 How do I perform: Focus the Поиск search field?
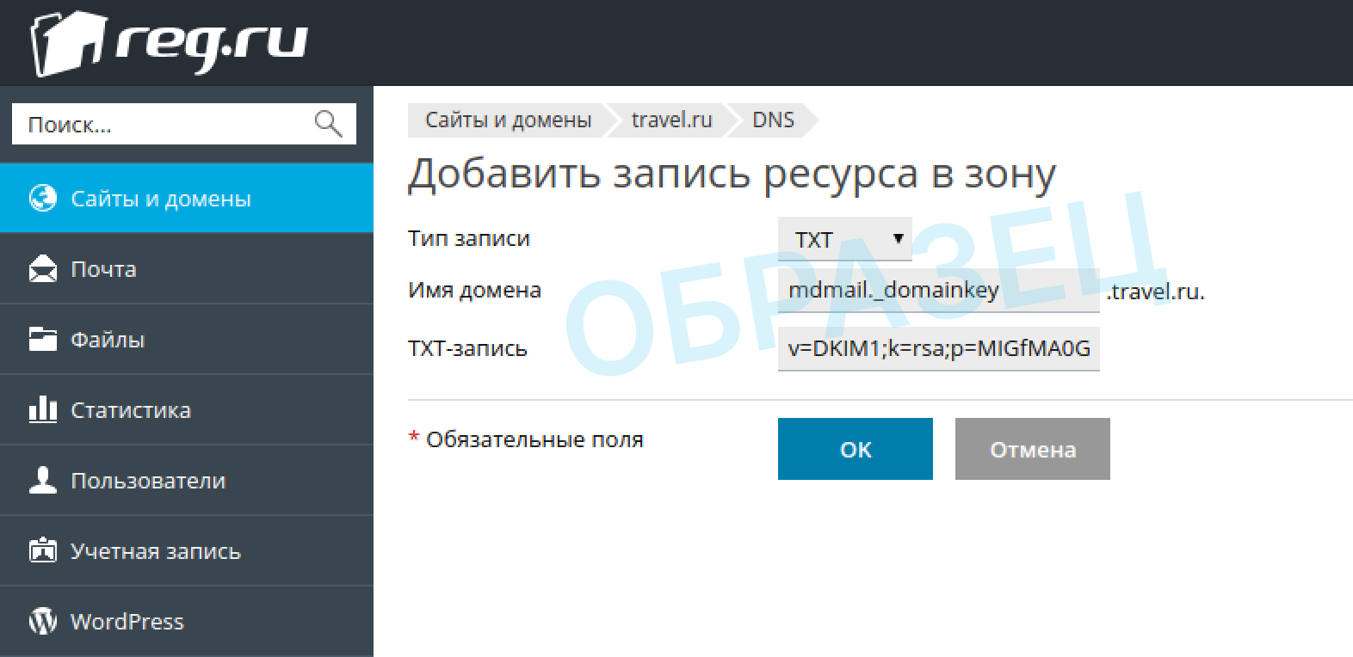coord(184,124)
